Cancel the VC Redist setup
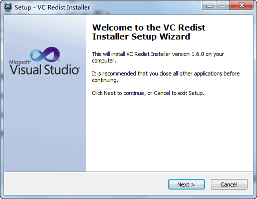257x199 pixels. point(229,184)
